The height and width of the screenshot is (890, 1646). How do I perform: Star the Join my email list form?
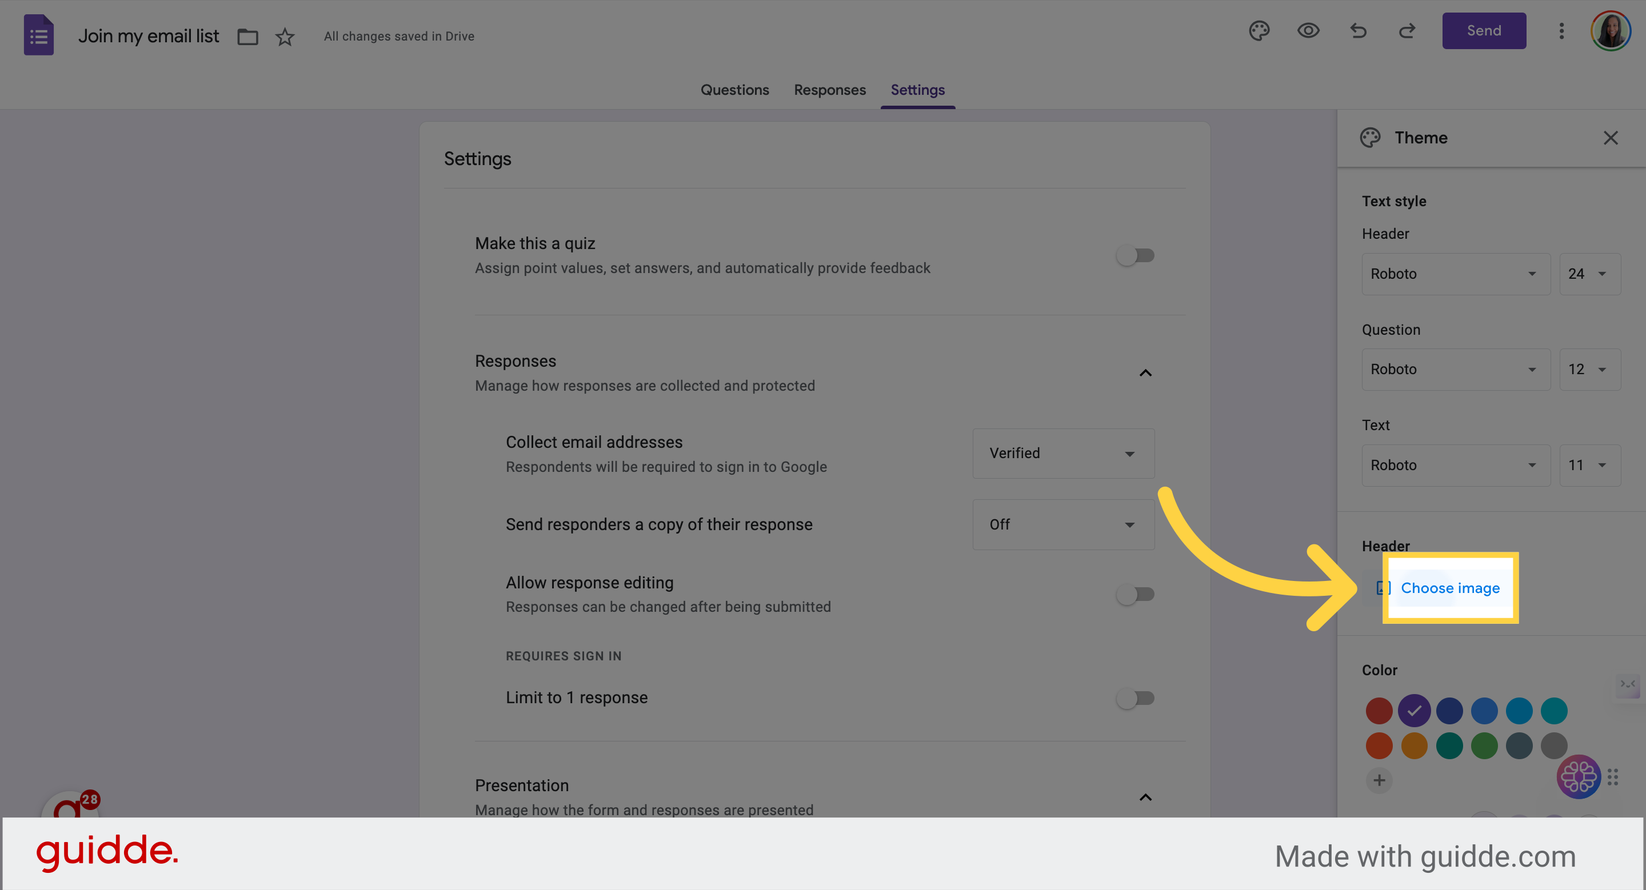click(x=285, y=37)
